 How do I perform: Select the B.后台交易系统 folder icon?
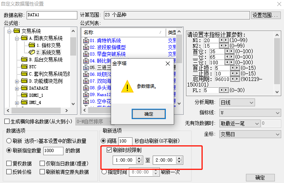click(x=24, y=59)
